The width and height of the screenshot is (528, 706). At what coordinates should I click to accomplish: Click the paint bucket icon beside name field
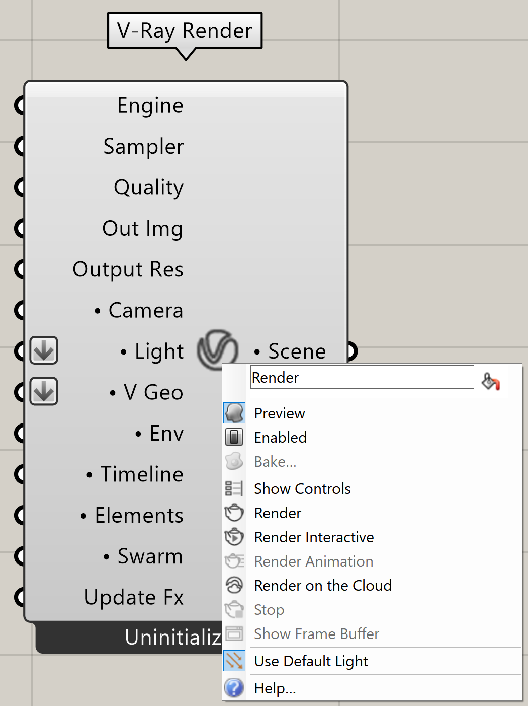pos(491,381)
